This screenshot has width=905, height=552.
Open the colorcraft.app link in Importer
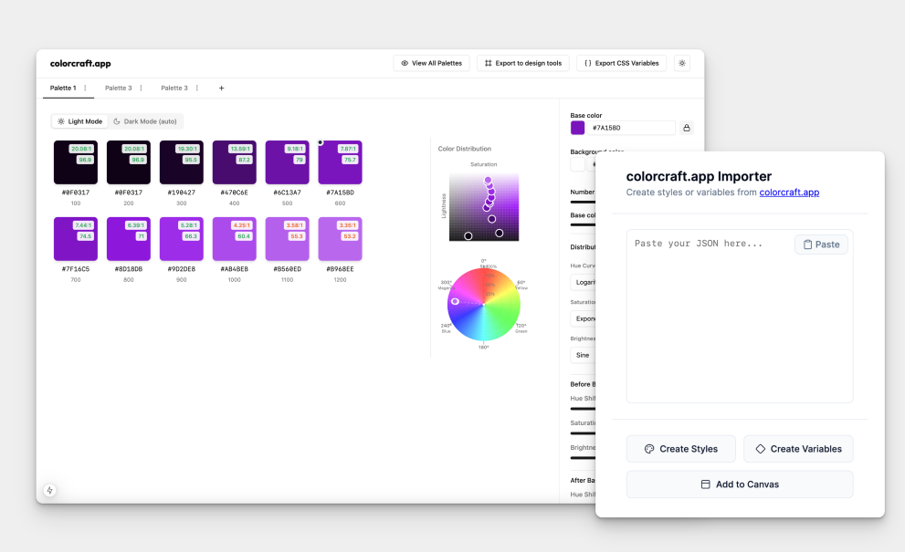click(789, 193)
